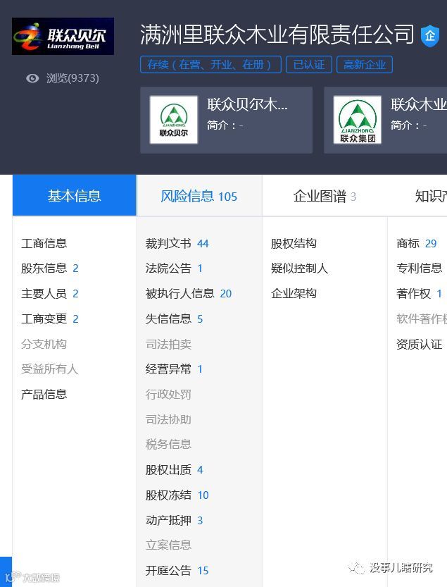Click the greyed-out 行政处罚 entry

[169, 394]
